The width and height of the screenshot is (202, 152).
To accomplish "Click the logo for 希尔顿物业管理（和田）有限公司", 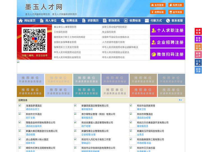I will 77,116.
